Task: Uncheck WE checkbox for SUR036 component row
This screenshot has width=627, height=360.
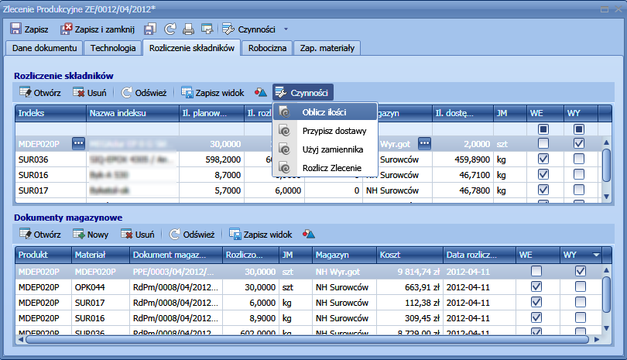Action: 543,158
